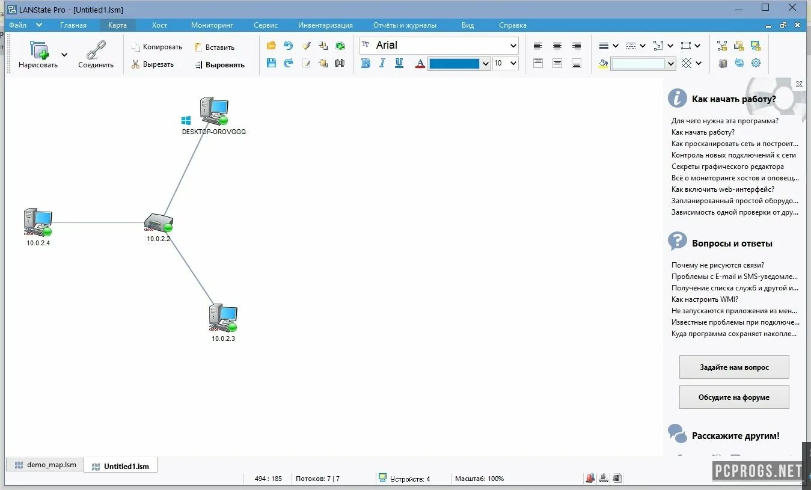The width and height of the screenshot is (811, 490).
Task: Align text to the left
Action: [538, 46]
